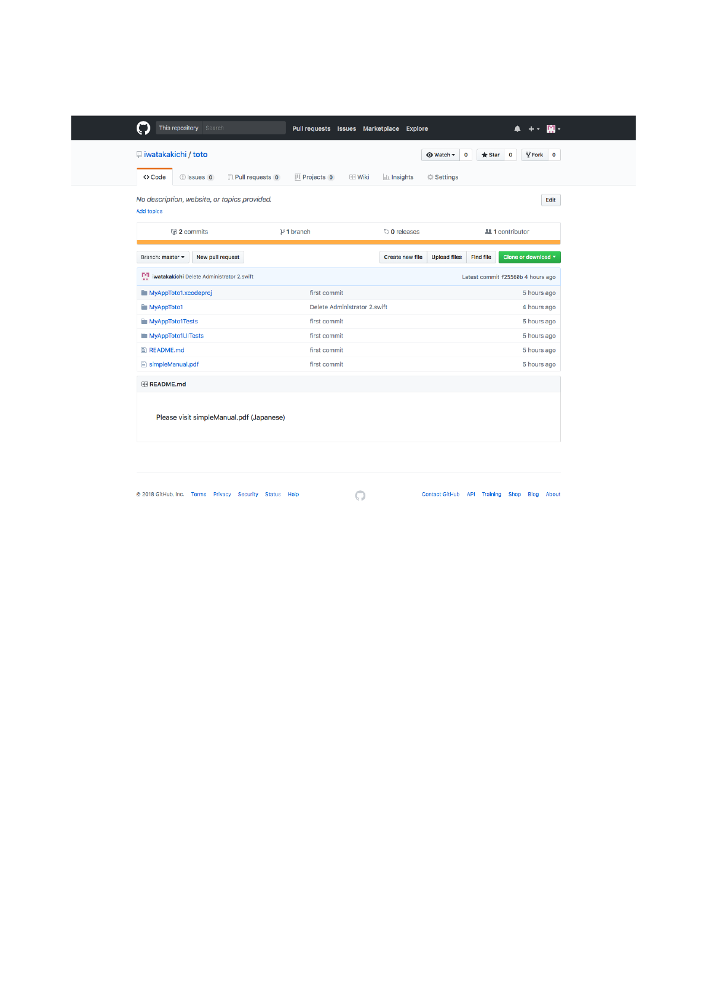Open Clone or download dropdown
The height and width of the screenshot is (1001, 707).
529,257
